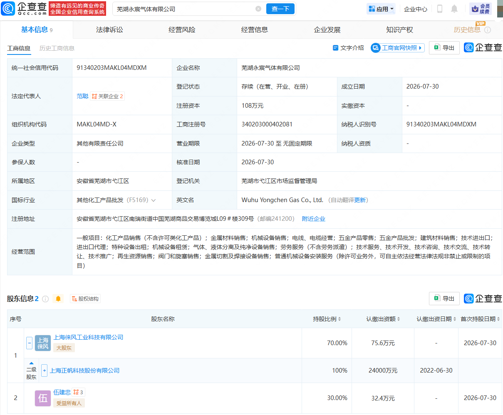Expand 上海正帆科技股份 sub-shareholder
The image size is (503, 415).
click(x=45, y=371)
